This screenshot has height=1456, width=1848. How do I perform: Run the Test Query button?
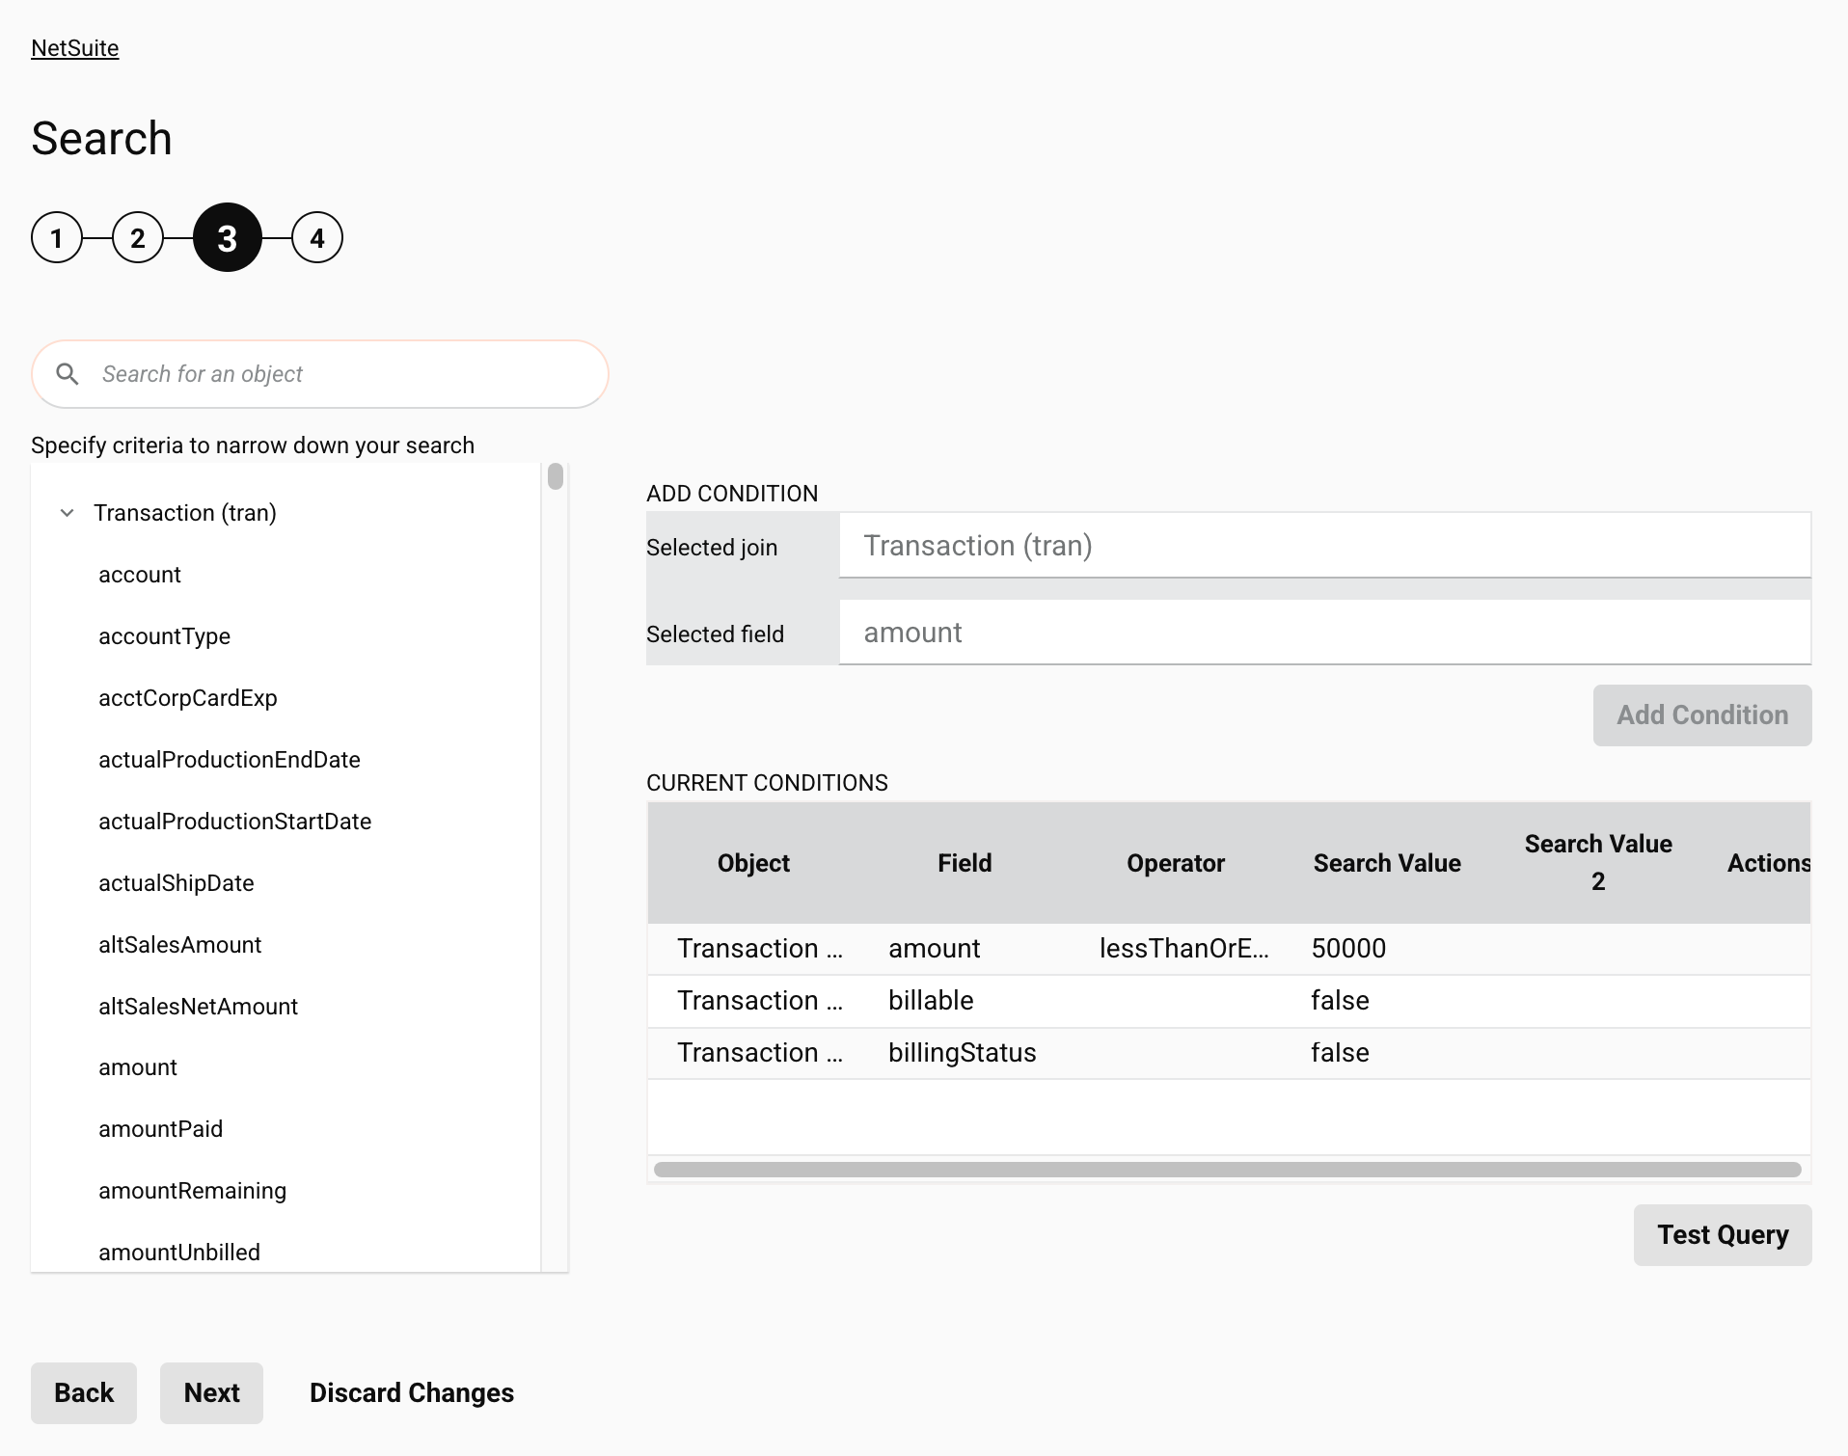point(1722,1235)
